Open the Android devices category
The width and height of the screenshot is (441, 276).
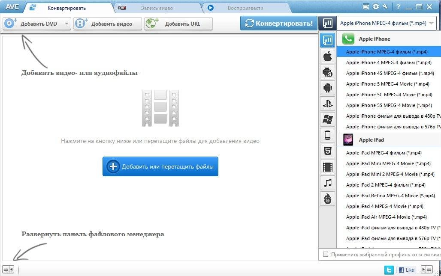(x=327, y=88)
